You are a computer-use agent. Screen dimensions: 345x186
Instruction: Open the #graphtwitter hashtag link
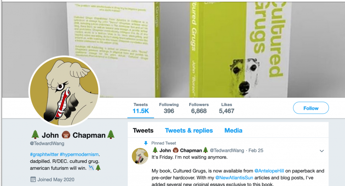[44, 154]
